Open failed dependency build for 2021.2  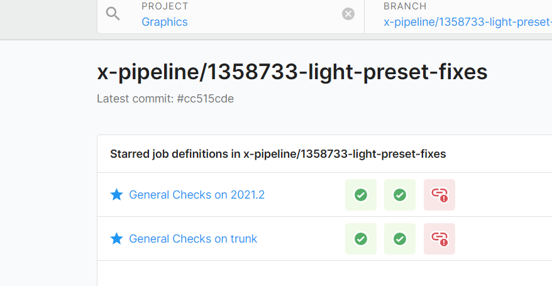click(x=439, y=195)
